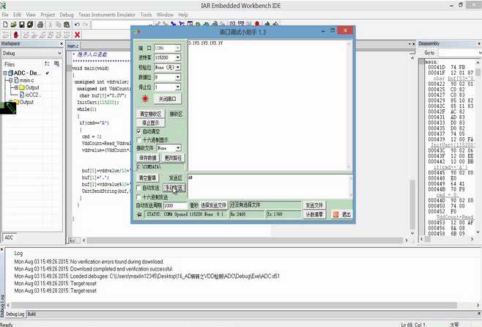
Task: Click the red port status indicator light
Action: (145, 99)
